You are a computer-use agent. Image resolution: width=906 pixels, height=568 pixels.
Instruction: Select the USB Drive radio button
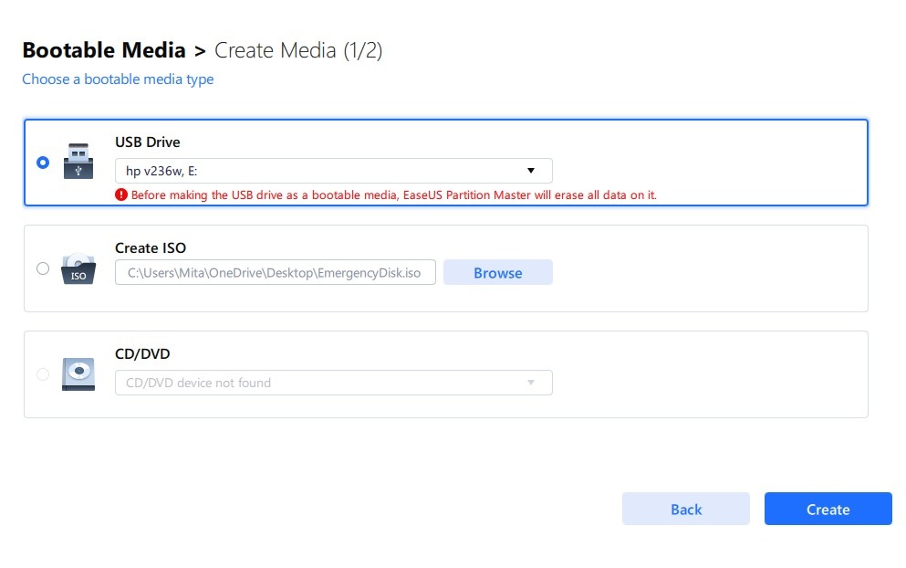click(42, 162)
